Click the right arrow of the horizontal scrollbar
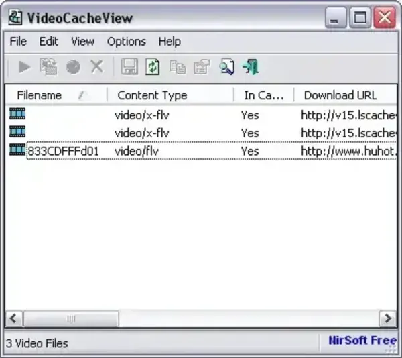402x358 pixels. coord(388,318)
